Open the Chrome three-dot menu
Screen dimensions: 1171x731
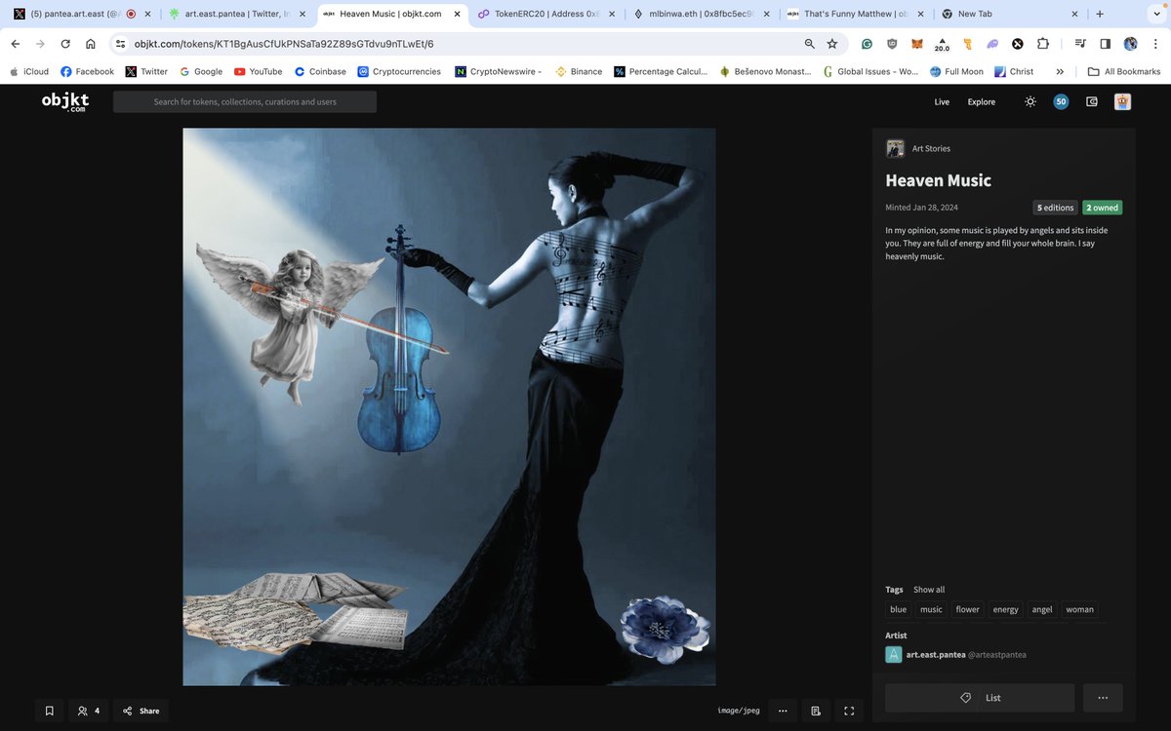pyautogui.click(x=1155, y=44)
